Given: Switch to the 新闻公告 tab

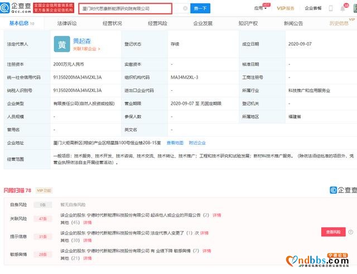Looking at the screenshot, I should pos(293,23).
